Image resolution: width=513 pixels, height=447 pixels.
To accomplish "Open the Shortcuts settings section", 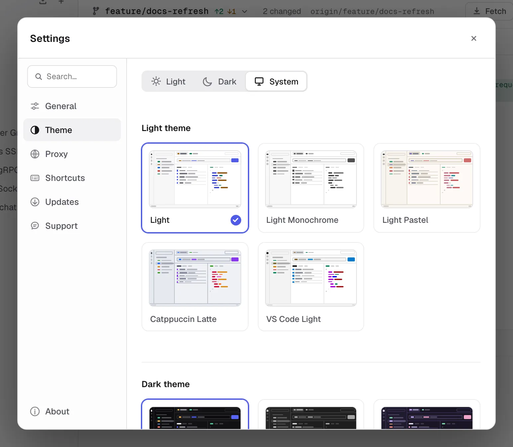I will 72,178.
